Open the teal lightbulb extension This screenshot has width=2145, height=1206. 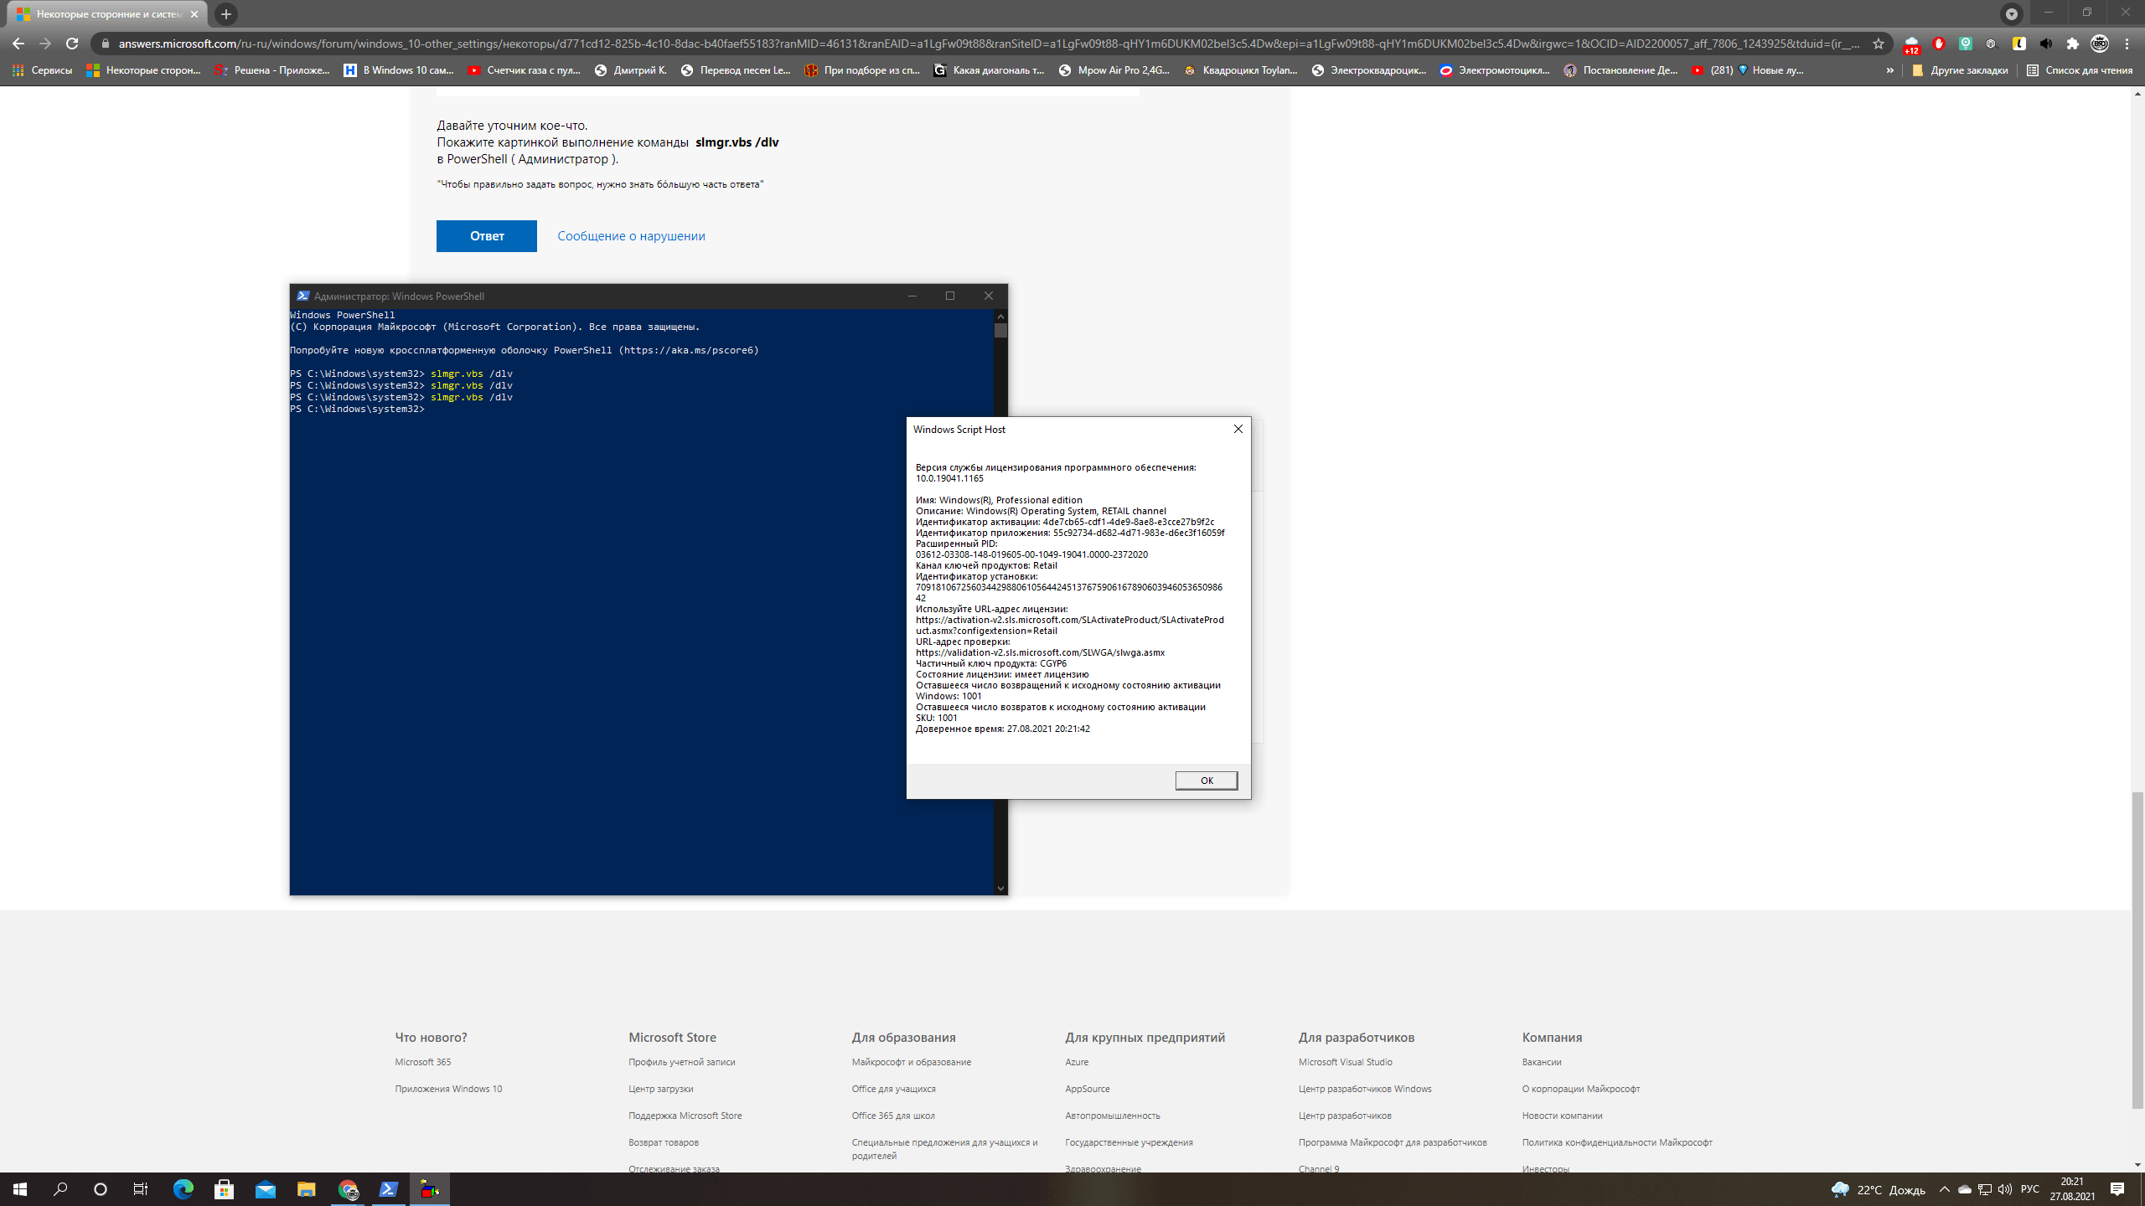1965,44
